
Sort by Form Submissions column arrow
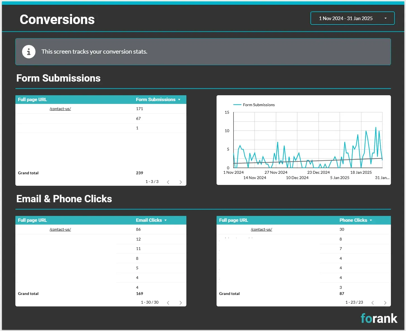click(x=179, y=100)
